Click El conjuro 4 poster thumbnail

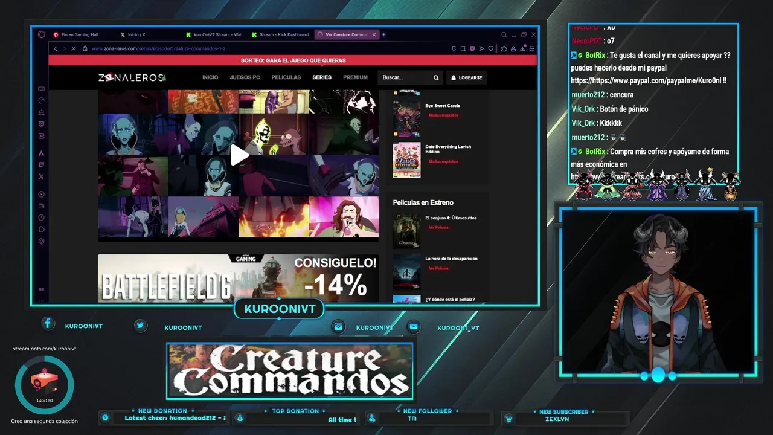(406, 231)
